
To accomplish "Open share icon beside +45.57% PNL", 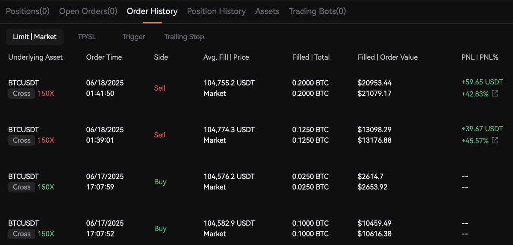I will [x=495, y=140].
